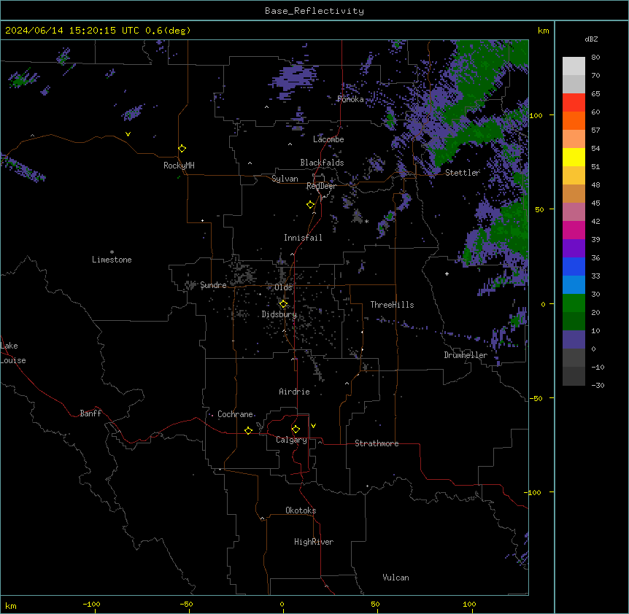Click the Didsbury label
The image size is (629, 614).
(279, 314)
